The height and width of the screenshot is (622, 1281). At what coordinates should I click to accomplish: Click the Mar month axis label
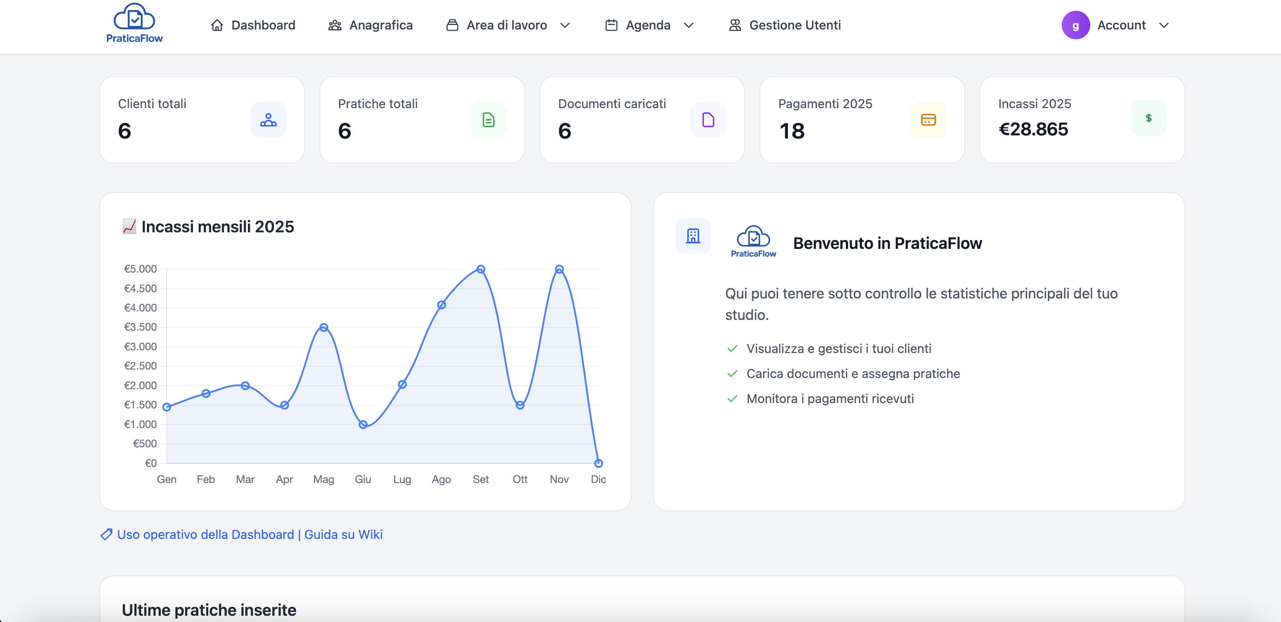click(245, 479)
